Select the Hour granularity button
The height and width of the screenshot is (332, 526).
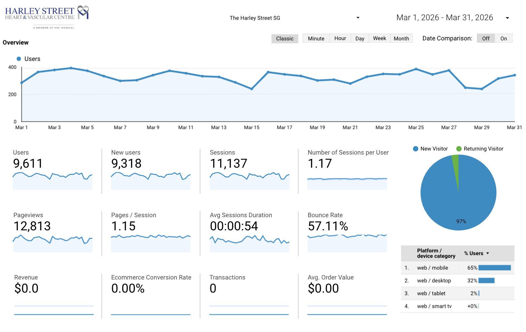coord(340,38)
